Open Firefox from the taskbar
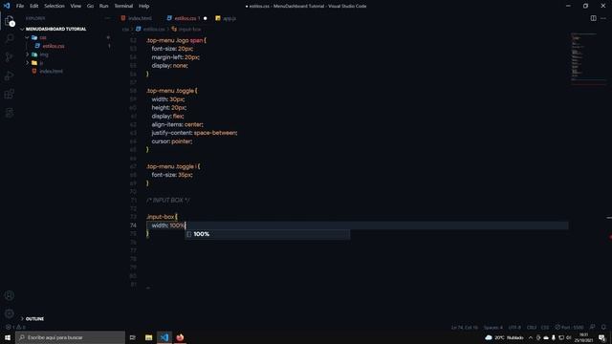612x344 pixels. [180, 337]
